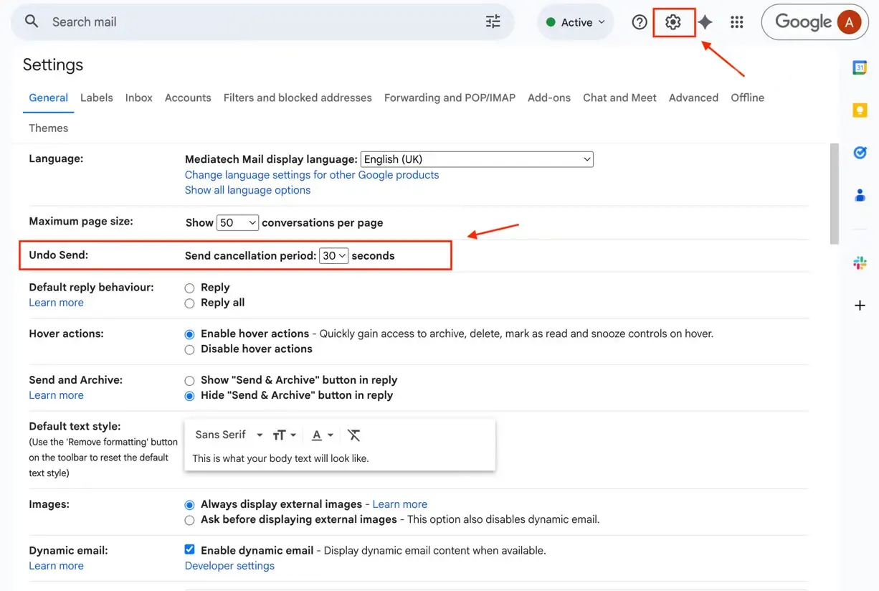Select the Reply all radio button
The height and width of the screenshot is (591, 879).
pyautogui.click(x=190, y=303)
